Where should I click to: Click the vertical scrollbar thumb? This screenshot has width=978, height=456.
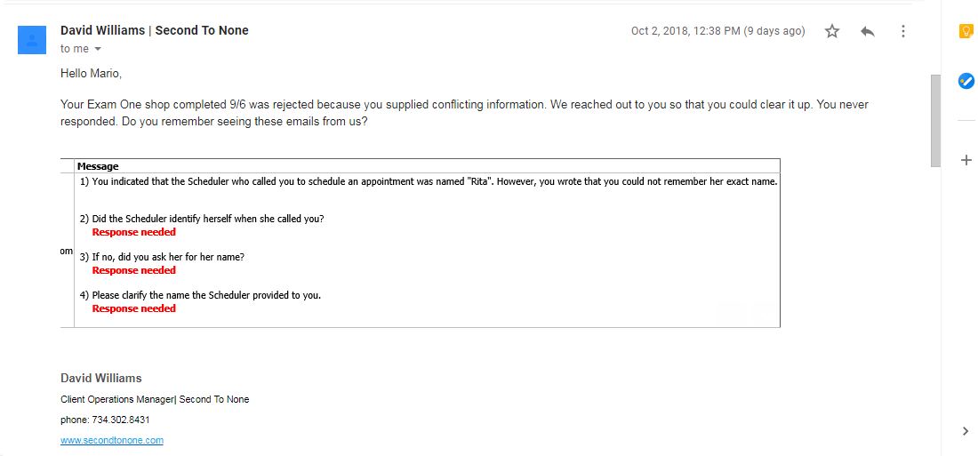(x=935, y=120)
